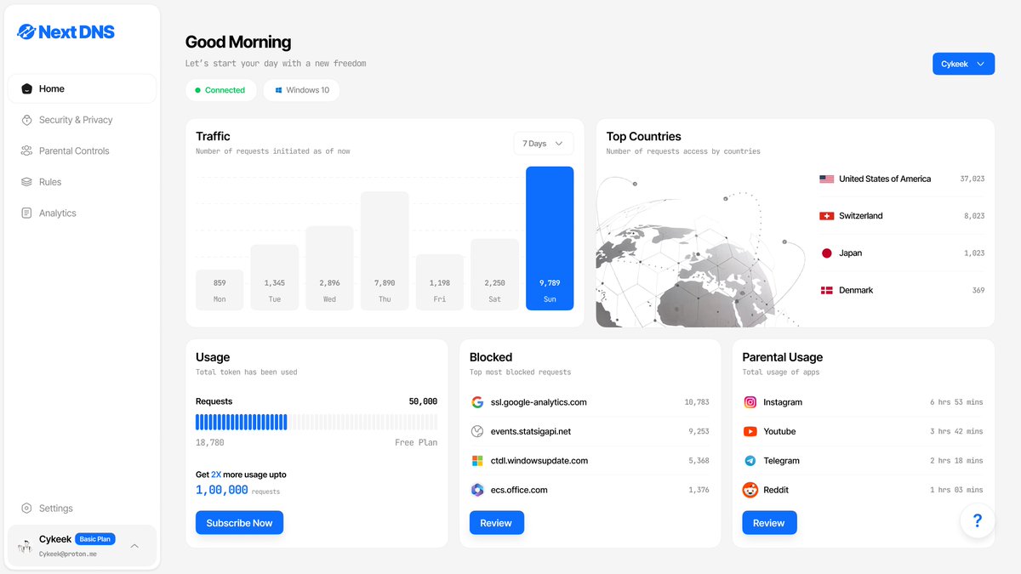Viewport: 1021px width, 574px height.
Task: Click the Connected status chip
Action: point(220,90)
